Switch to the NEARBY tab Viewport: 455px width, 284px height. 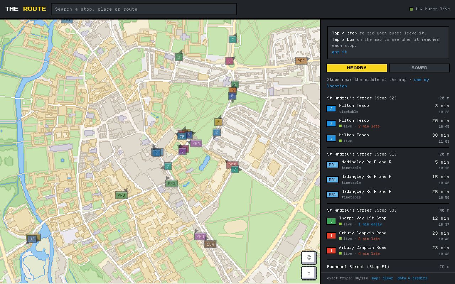tap(357, 68)
